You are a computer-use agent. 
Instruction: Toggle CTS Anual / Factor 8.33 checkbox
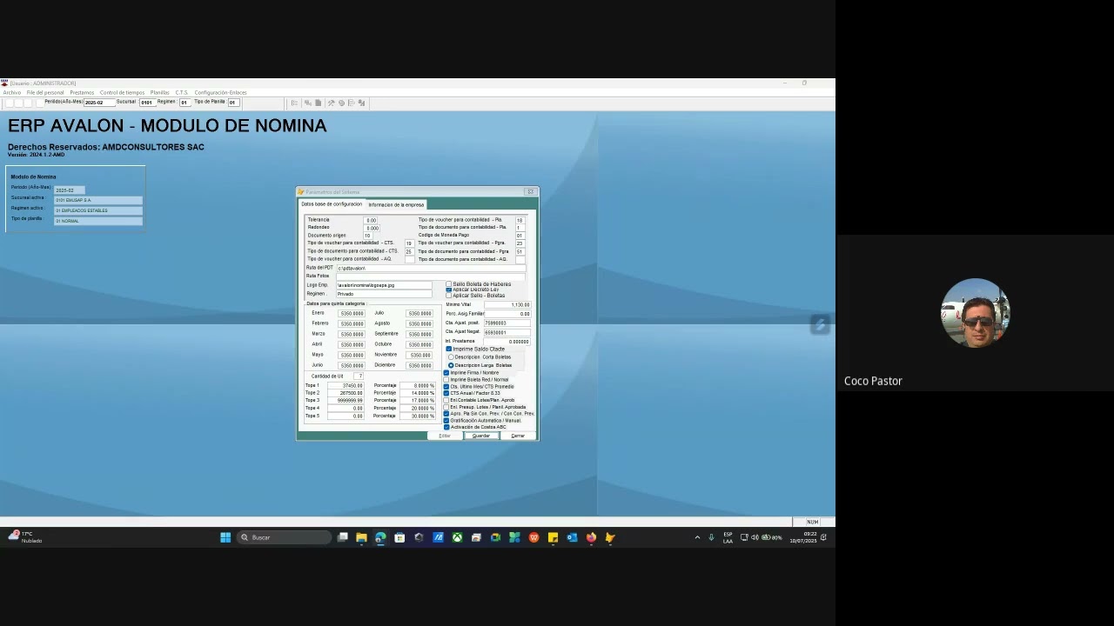(446, 394)
